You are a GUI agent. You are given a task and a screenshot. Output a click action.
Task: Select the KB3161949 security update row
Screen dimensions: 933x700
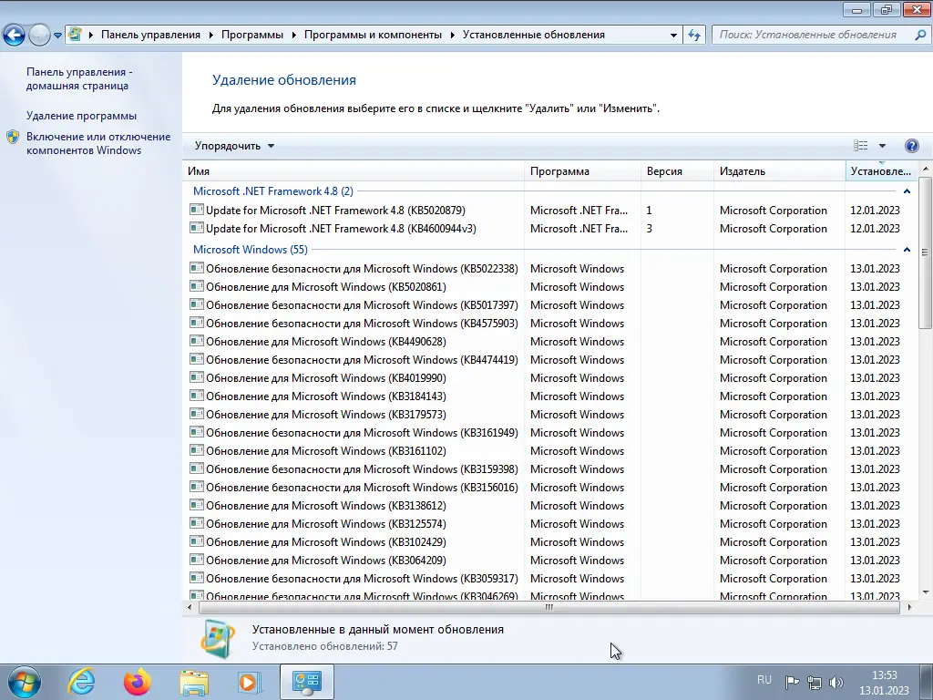550,433
